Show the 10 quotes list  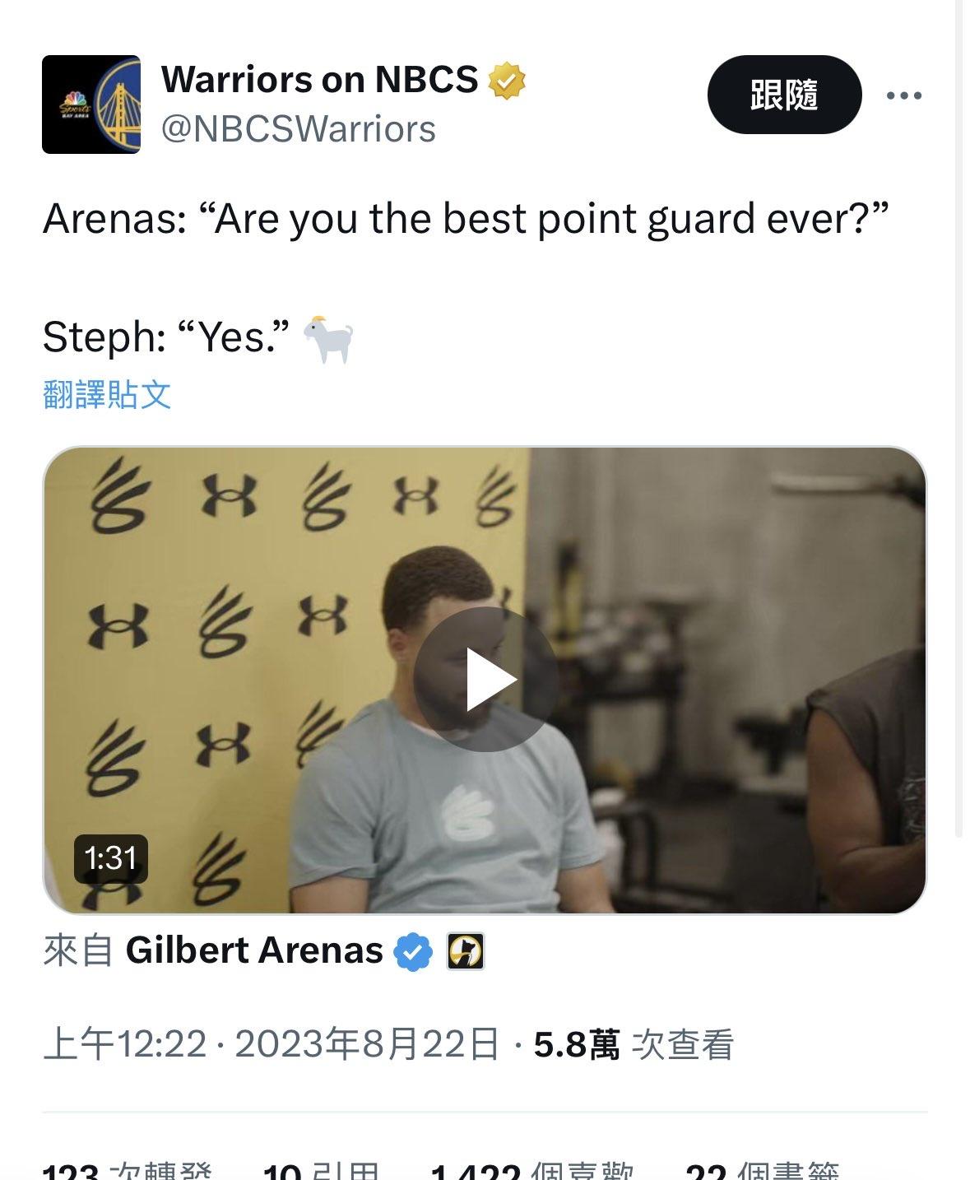pos(322,1170)
